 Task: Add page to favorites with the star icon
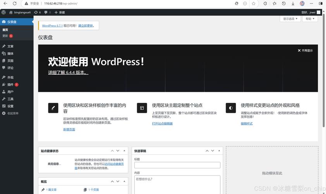point(254,3)
